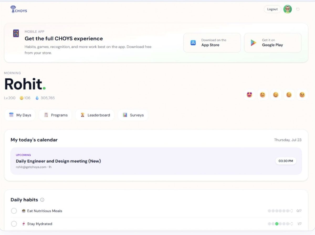Click the info icon next to Daily habits

[x=42, y=200]
